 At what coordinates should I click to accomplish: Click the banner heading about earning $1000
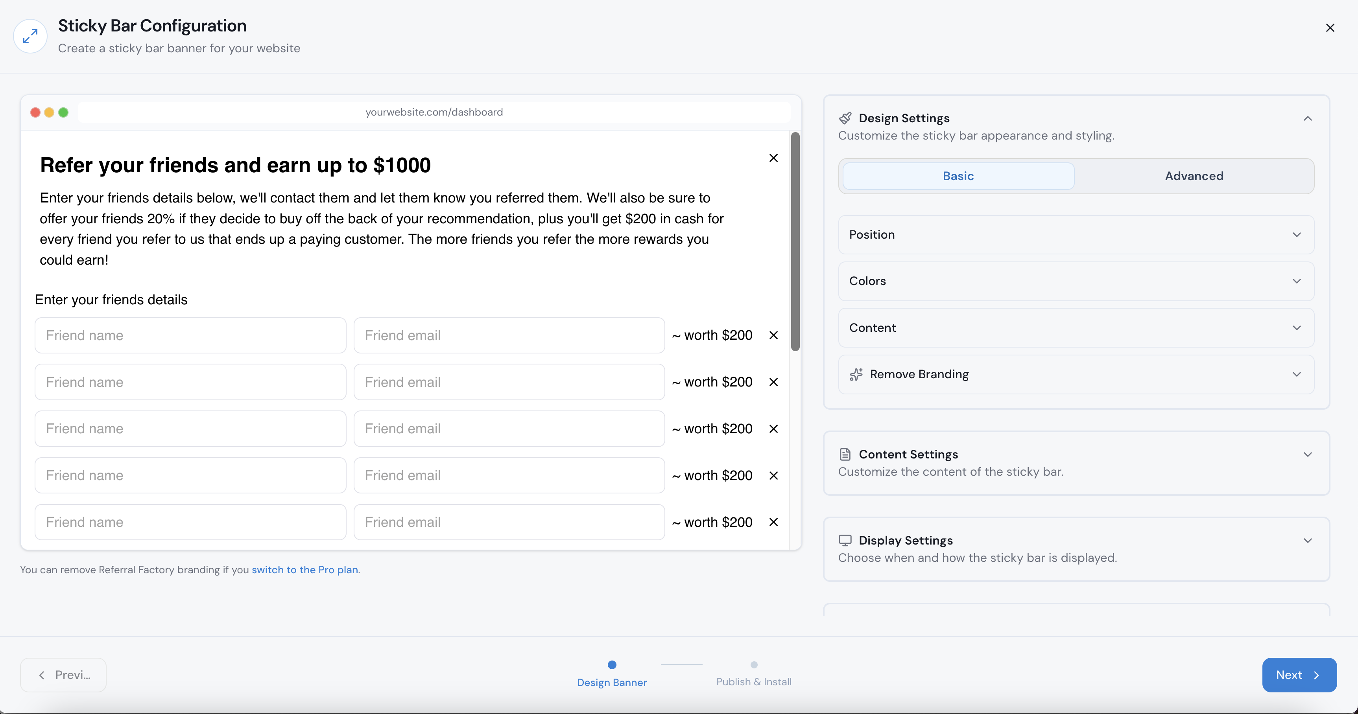pos(235,166)
